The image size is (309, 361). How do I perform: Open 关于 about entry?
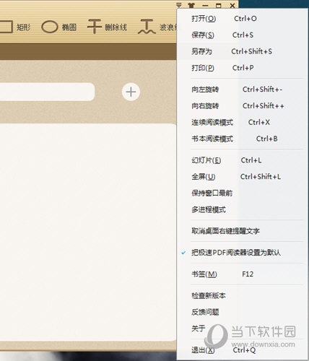(243, 329)
